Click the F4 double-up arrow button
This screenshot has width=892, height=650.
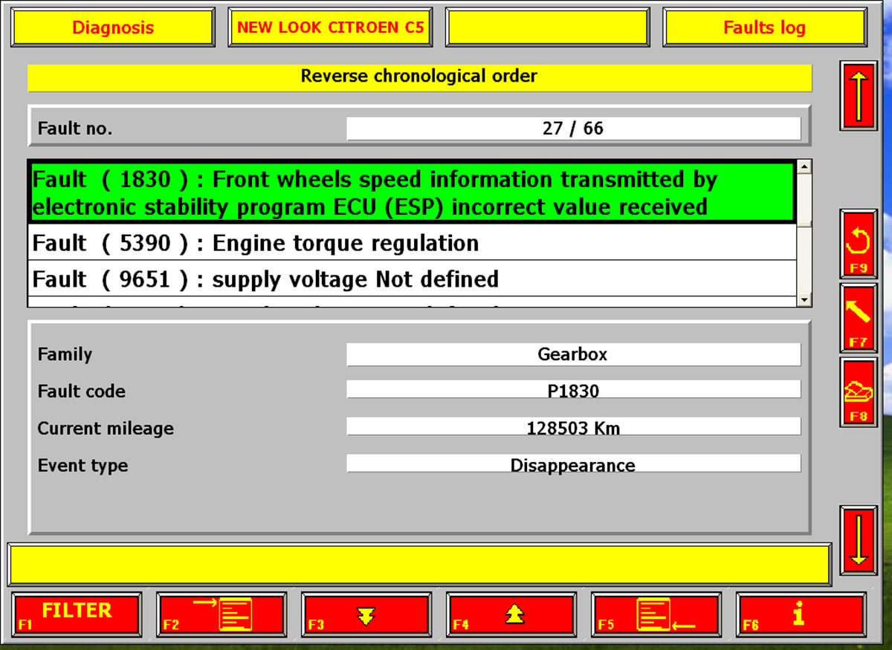[511, 614]
